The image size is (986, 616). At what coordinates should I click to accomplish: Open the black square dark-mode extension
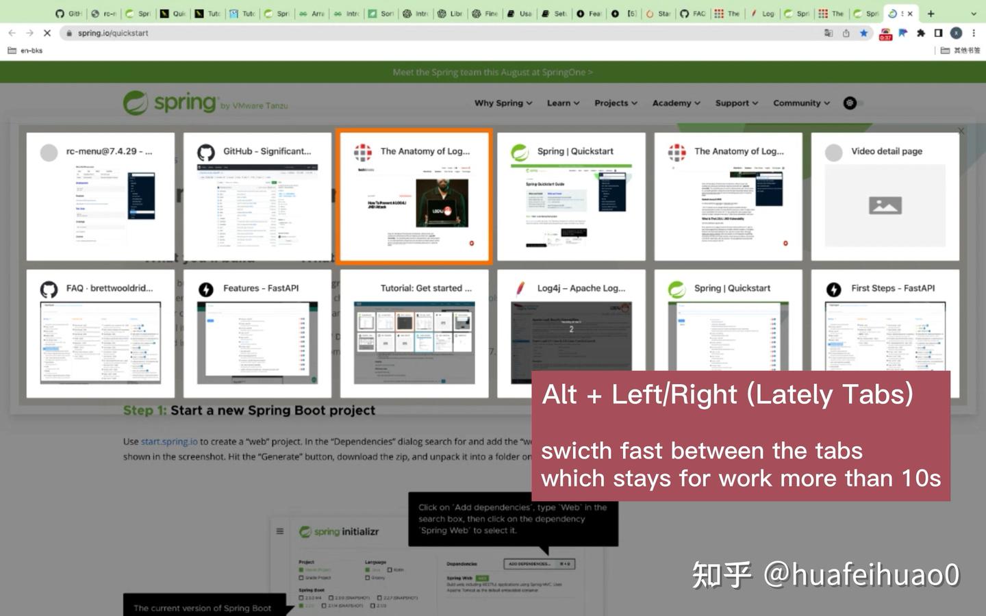938,32
